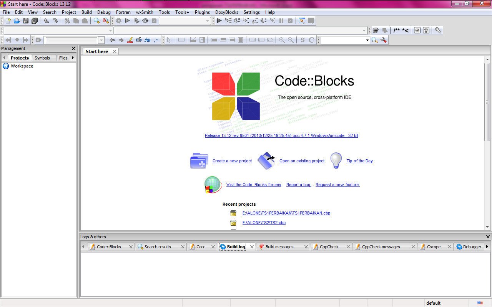The width and height of the screenshot is (492, 307).
Task: Insert a DoxyBlocks block comment (/**)
Action: point(397,30)
